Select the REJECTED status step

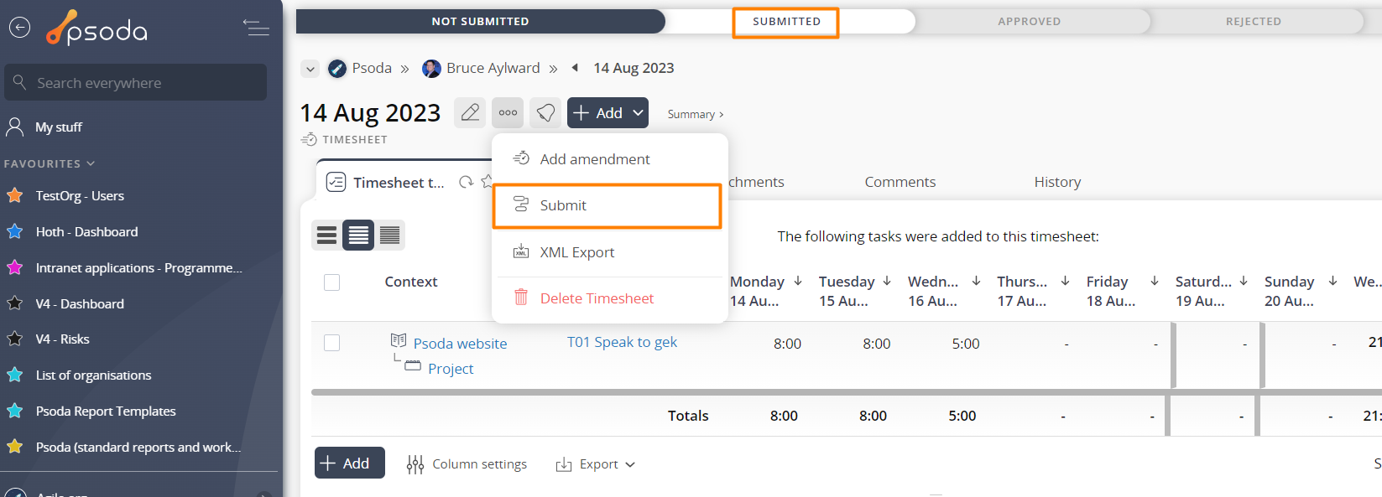pyautogui.click(x=1253, y=21)
